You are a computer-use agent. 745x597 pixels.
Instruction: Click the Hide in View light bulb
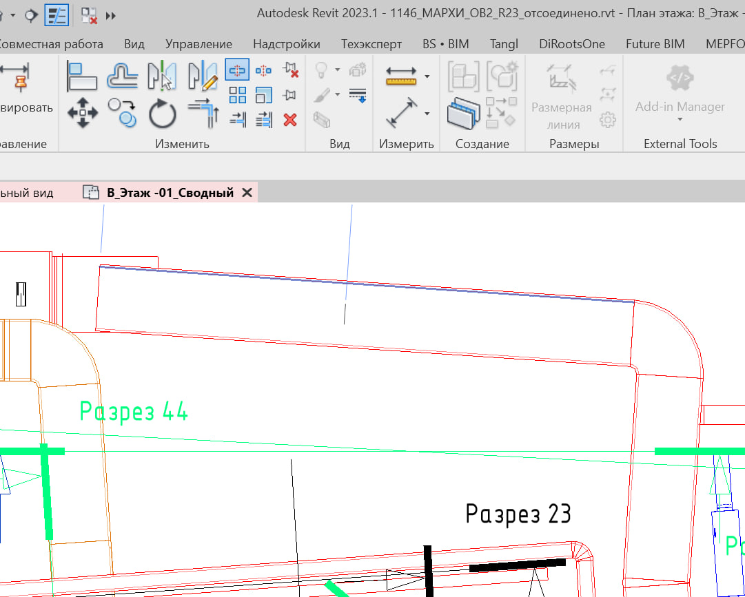point(322,70)
